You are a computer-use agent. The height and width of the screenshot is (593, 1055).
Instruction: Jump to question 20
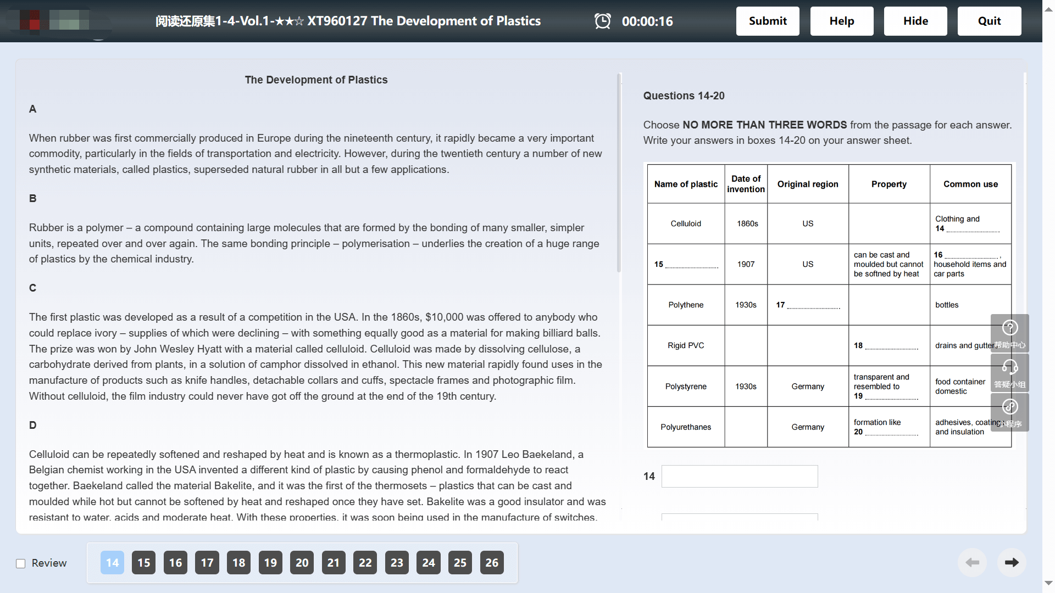(x=302, y=563)
